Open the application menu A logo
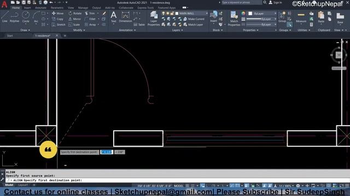 tap(4, 4)
